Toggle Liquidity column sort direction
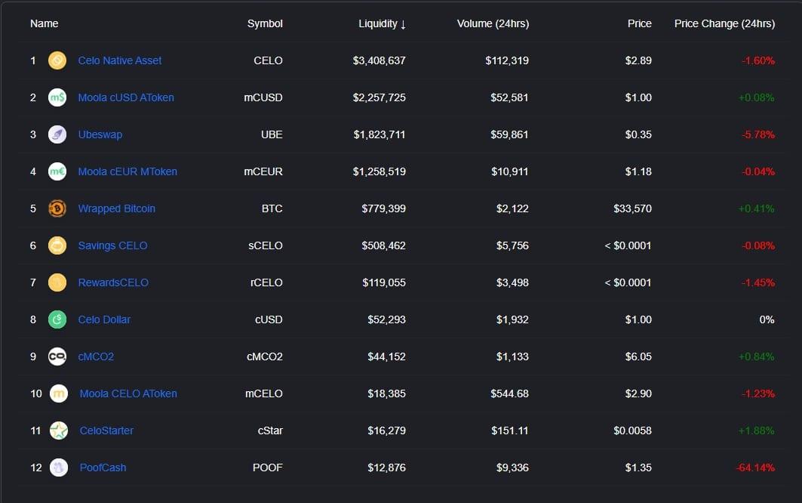 (382, 23)
